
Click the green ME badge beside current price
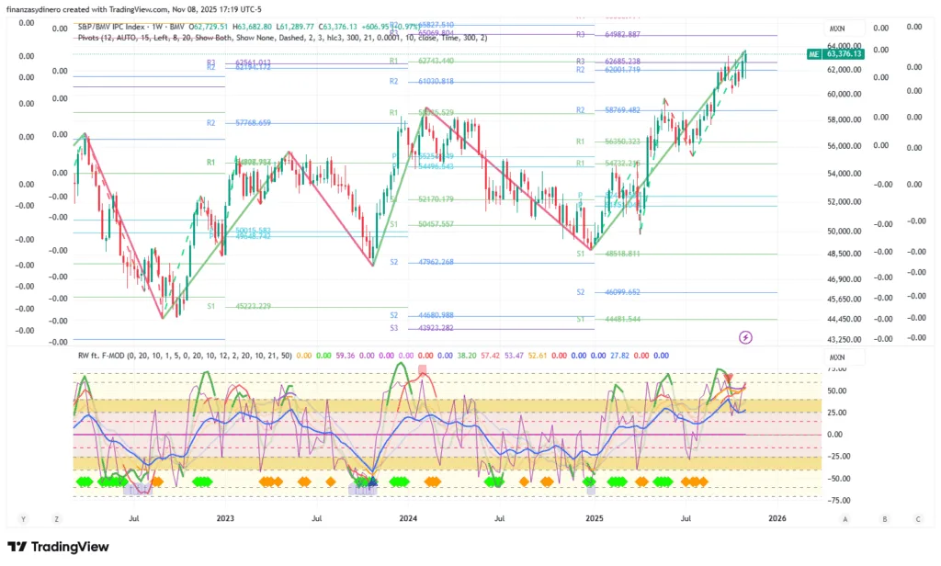click(813, 55)
